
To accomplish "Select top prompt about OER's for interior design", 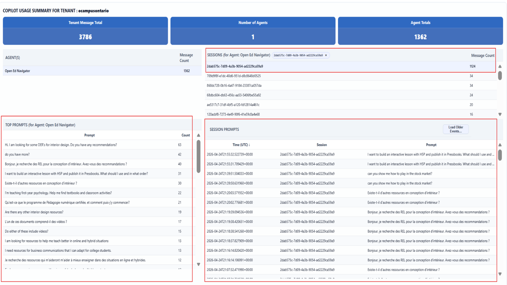I will click(x=99, y=145).
